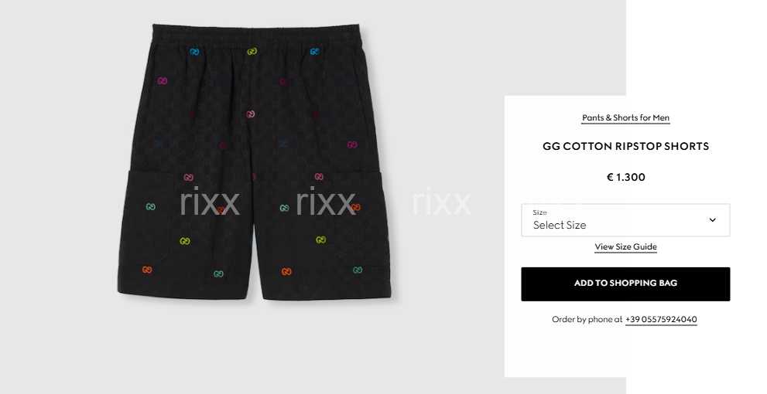Open the View Size Guide link

pyautogui.click(x=625, y=246)
